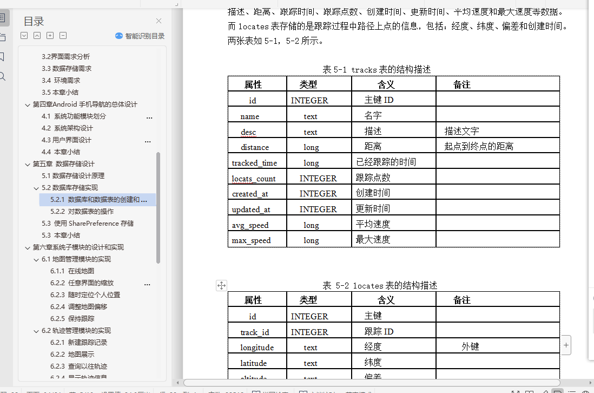The height and width of the screenshot is (393, 594).
Task: Jump to 3.4 环境需求 section
Action: pyautogui.click(x=61, y=80)
